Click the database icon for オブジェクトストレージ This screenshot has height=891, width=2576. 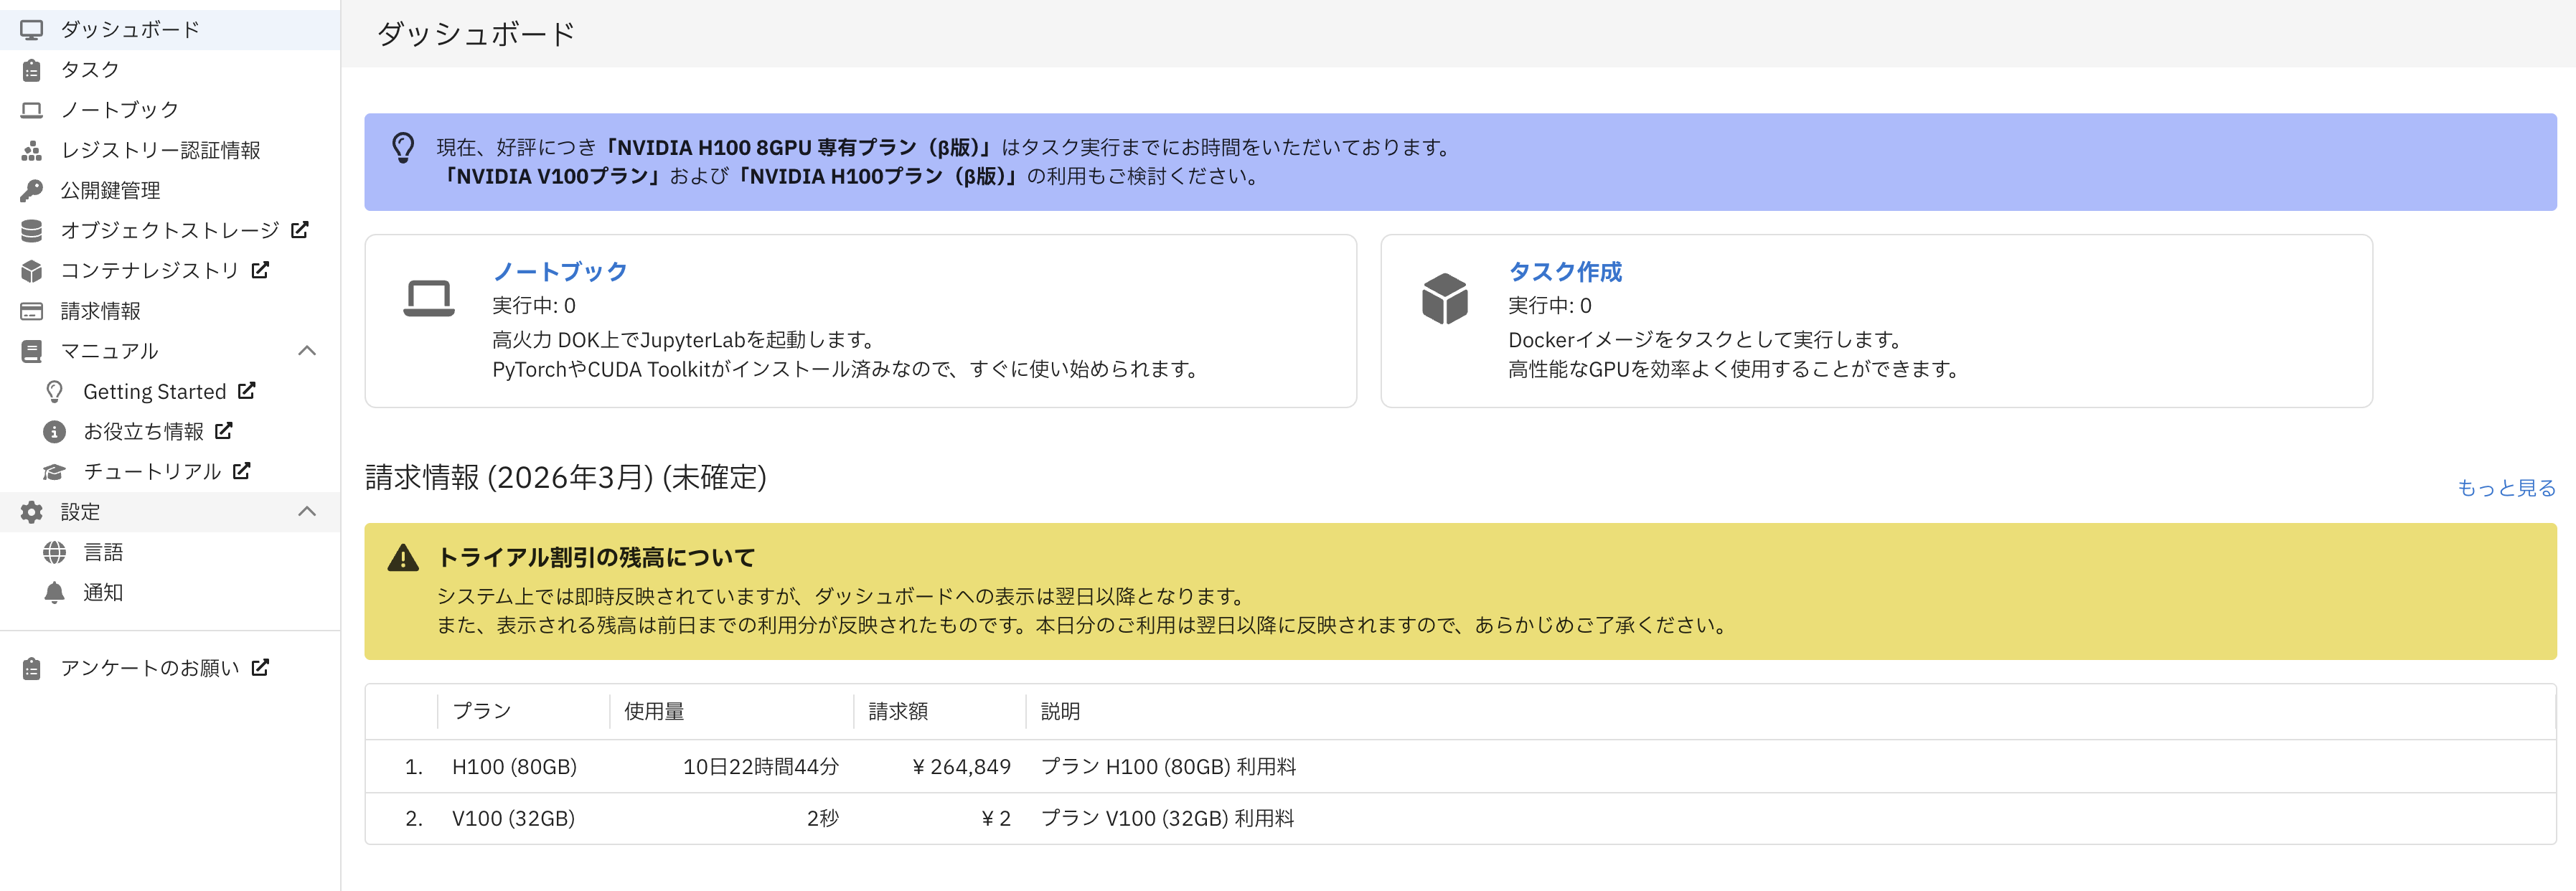coord(31,230)
